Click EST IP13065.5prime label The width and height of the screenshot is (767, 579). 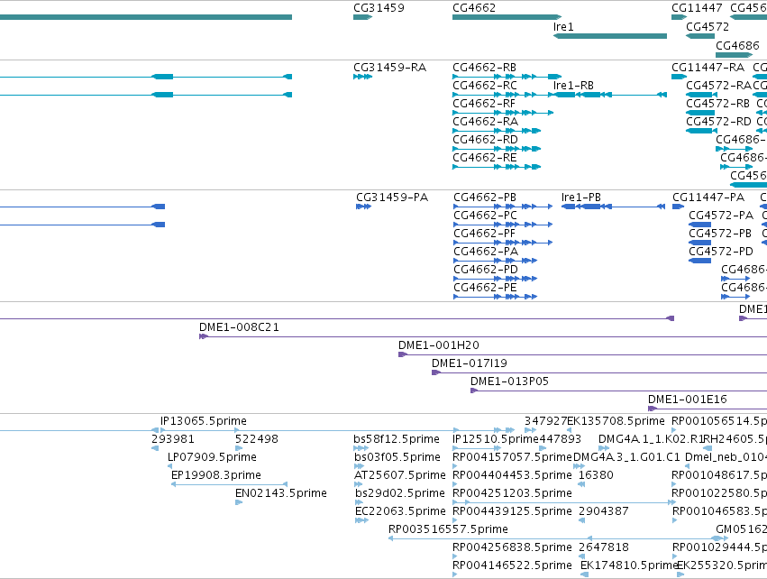pos(204,421)
